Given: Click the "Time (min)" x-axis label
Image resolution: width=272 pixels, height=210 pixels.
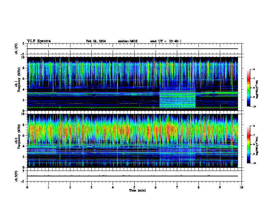Looking at the screenshot, I should (137, 190).
